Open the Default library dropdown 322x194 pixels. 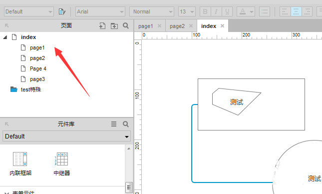pyautogui.click(x=66, y=136)
